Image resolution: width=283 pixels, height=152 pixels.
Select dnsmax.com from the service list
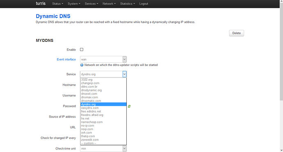(x=103, y=97)
